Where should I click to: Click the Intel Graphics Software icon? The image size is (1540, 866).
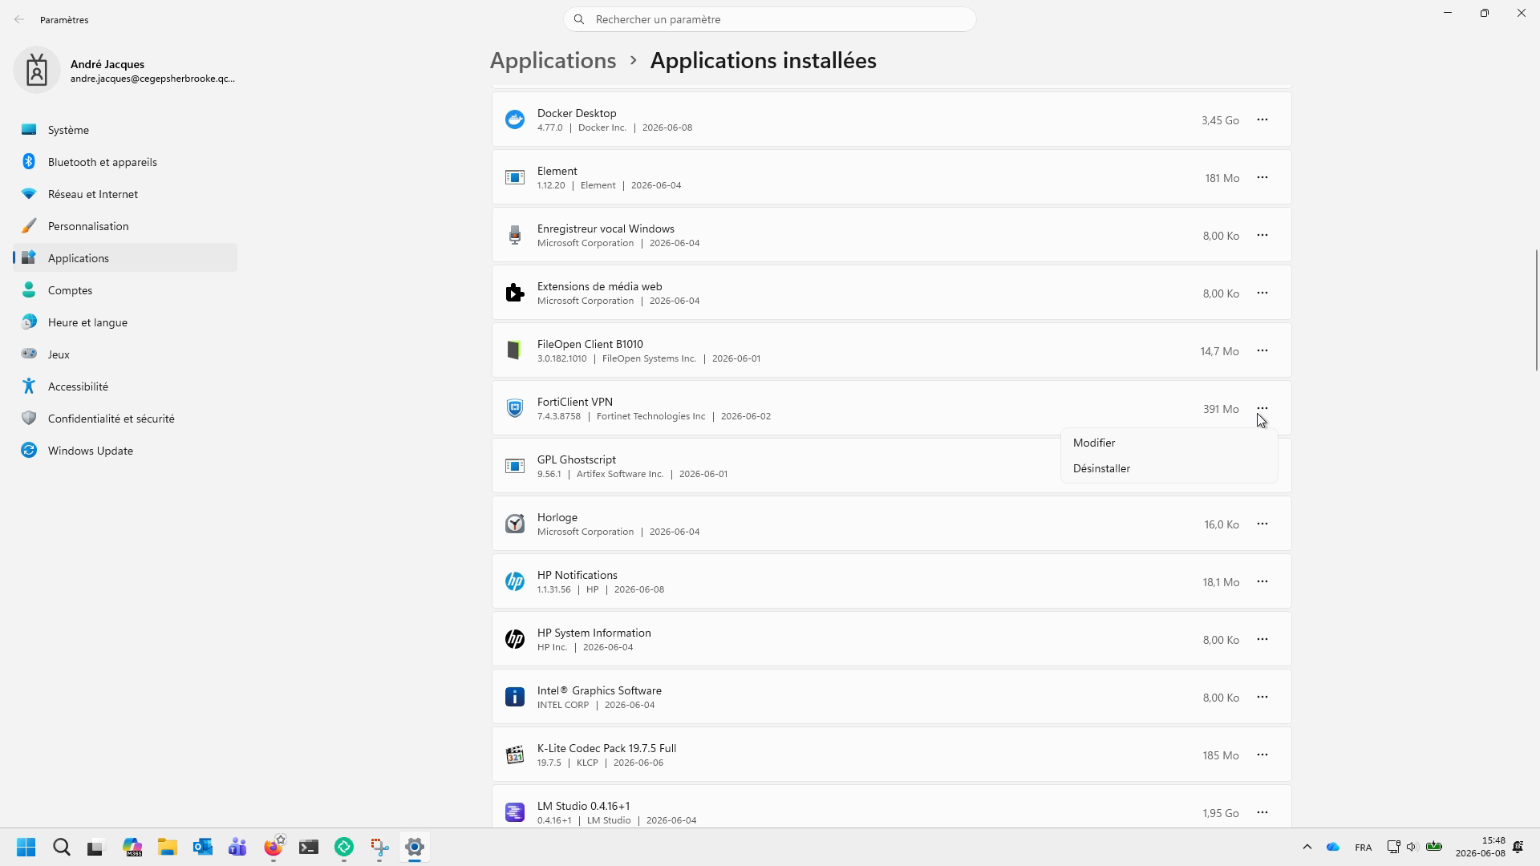click(515, 697)
